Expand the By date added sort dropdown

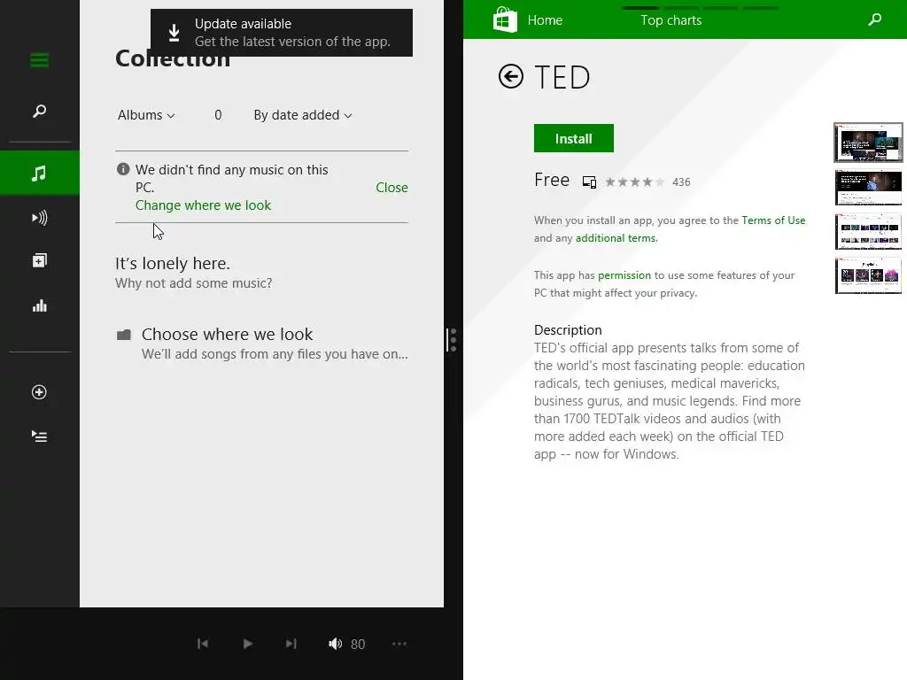coord(303,115)
